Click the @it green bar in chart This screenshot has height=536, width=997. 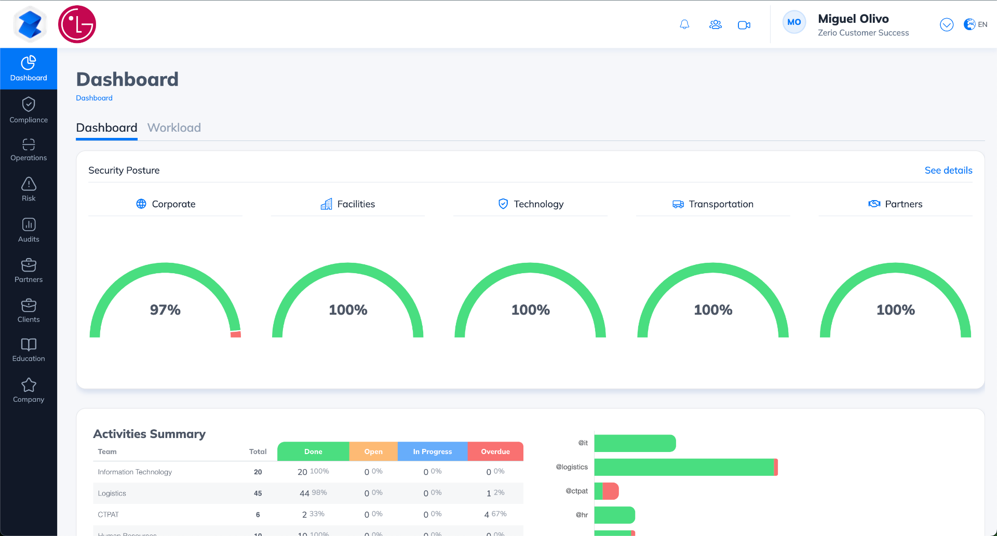pyautogui.click(x=635, y=443)
